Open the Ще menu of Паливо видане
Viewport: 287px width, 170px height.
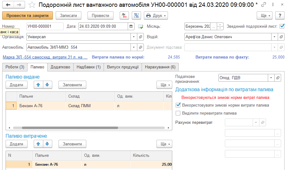[164, 85]
